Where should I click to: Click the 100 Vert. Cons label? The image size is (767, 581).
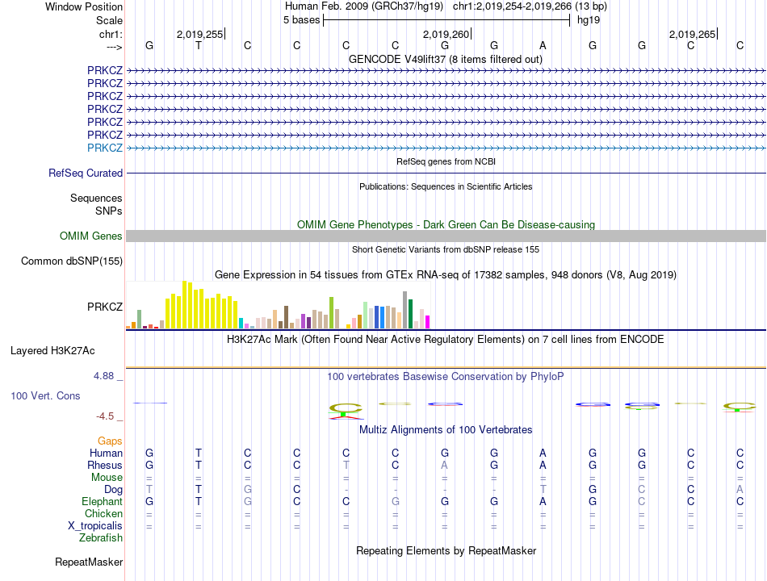pos(45,395)
